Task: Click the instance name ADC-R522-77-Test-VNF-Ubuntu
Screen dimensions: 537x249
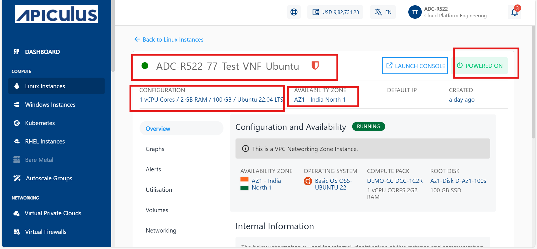Action: point(228,66)
